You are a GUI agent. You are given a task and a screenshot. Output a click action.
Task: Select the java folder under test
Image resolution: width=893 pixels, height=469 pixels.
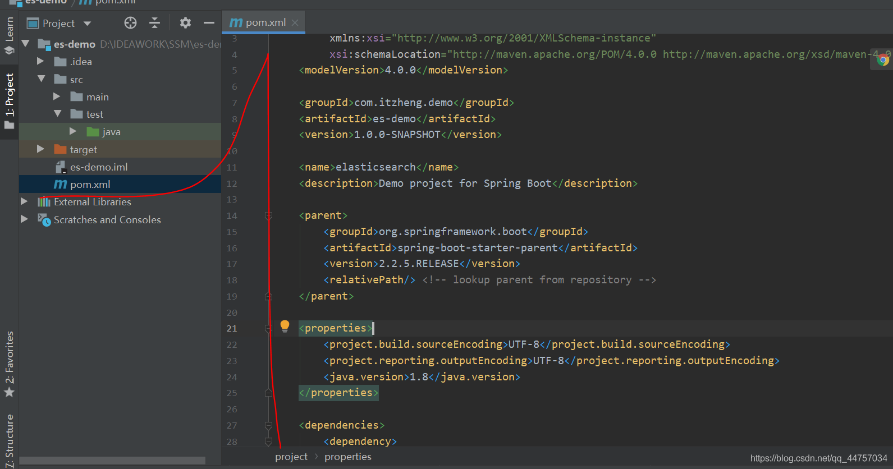(120, 132)
